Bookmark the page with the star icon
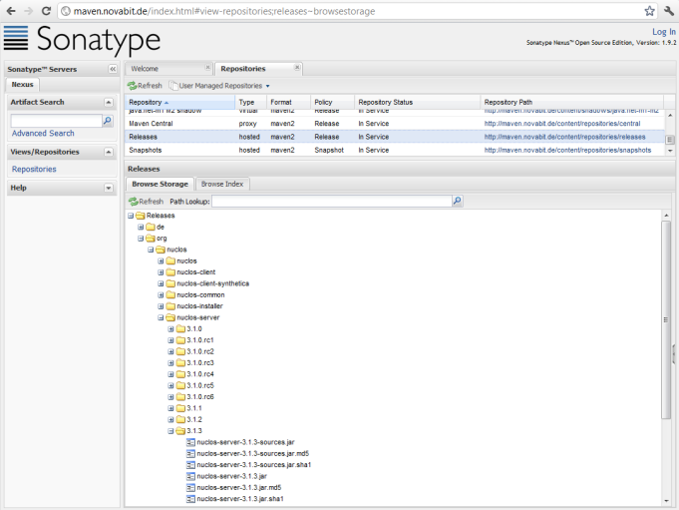 649,11
